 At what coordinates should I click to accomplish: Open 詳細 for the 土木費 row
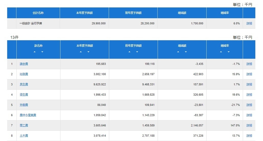tap(249, 136)
